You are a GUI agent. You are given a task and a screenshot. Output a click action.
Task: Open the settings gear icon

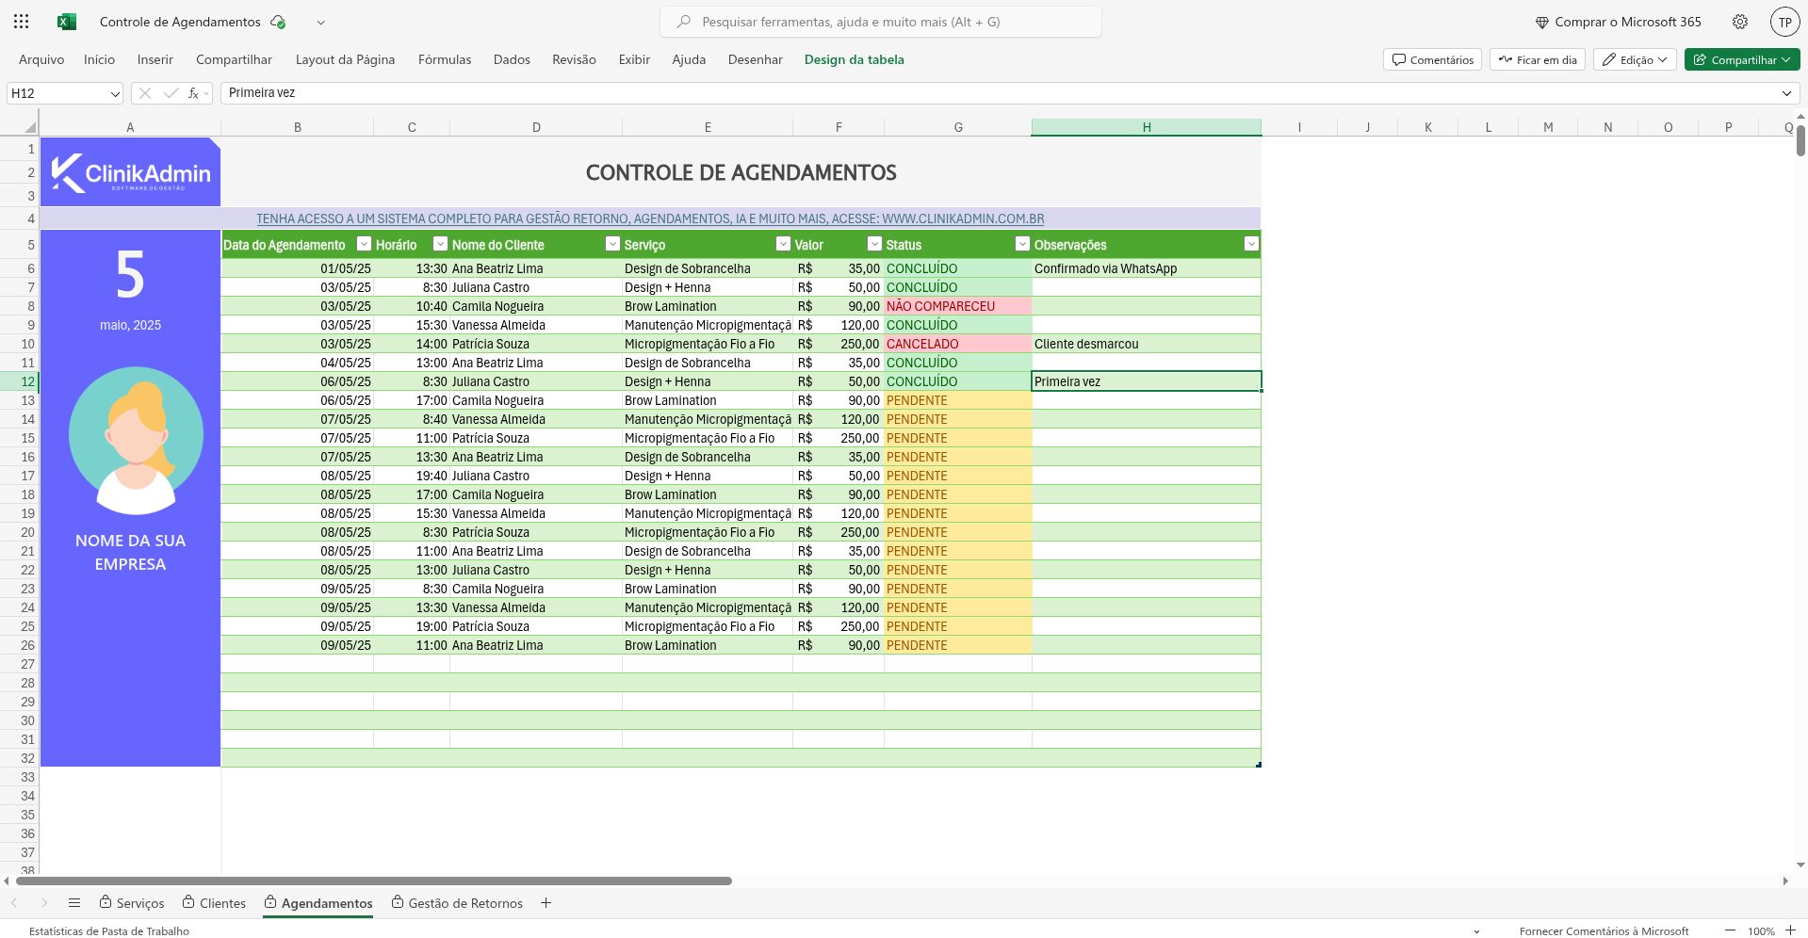click(x=1739, y=22)
